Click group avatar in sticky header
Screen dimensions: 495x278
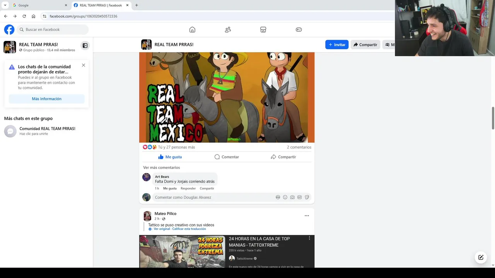point(146,44)
